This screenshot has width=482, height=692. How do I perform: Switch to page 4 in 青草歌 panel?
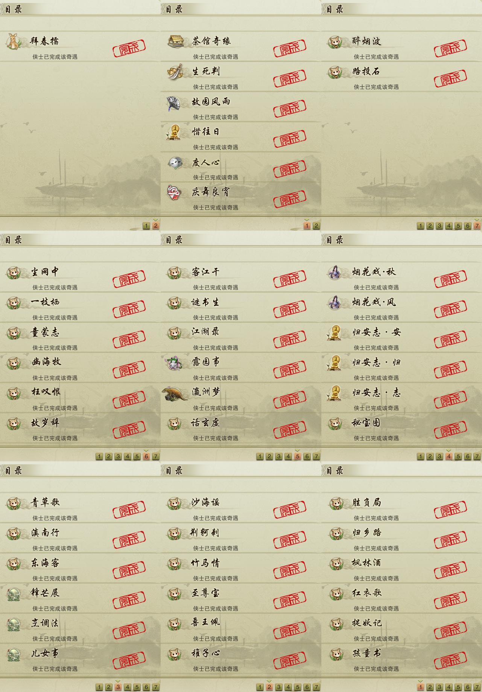128,687
